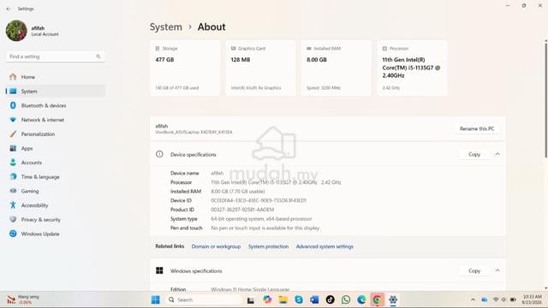
Task: Open the afifah account profile picture
Action: click(16, 31)
